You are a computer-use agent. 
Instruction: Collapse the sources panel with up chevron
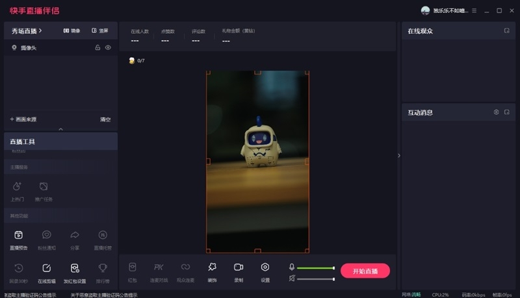61,129
